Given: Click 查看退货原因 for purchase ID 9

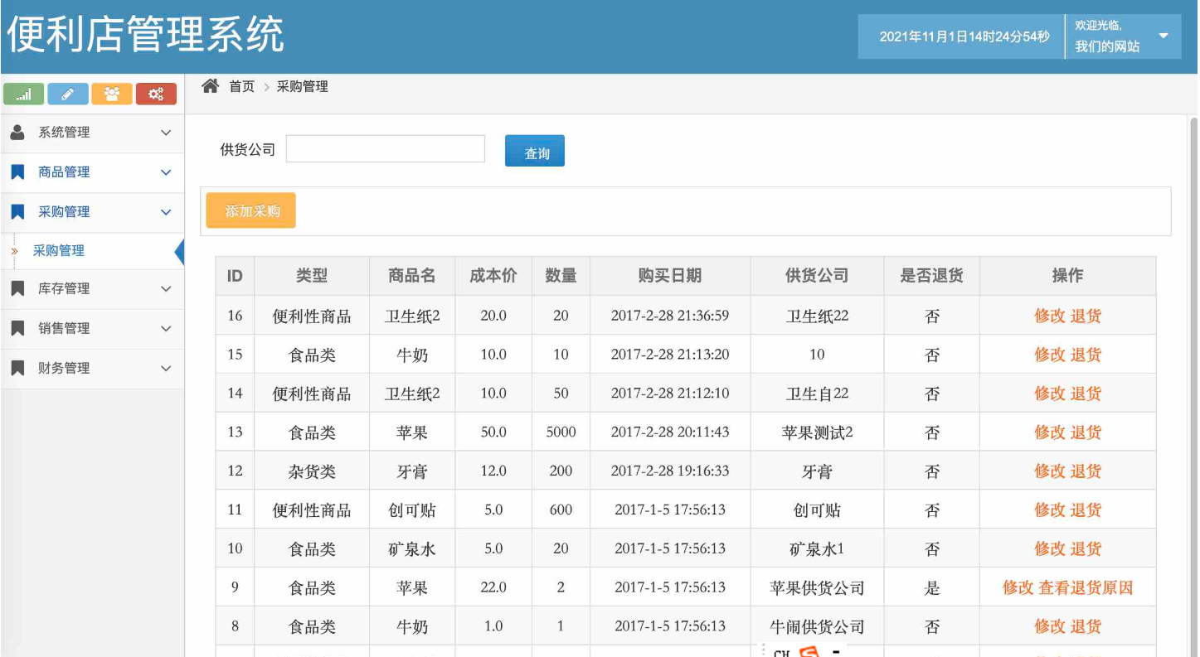Looking at the screenshot, I should 1086,587.
